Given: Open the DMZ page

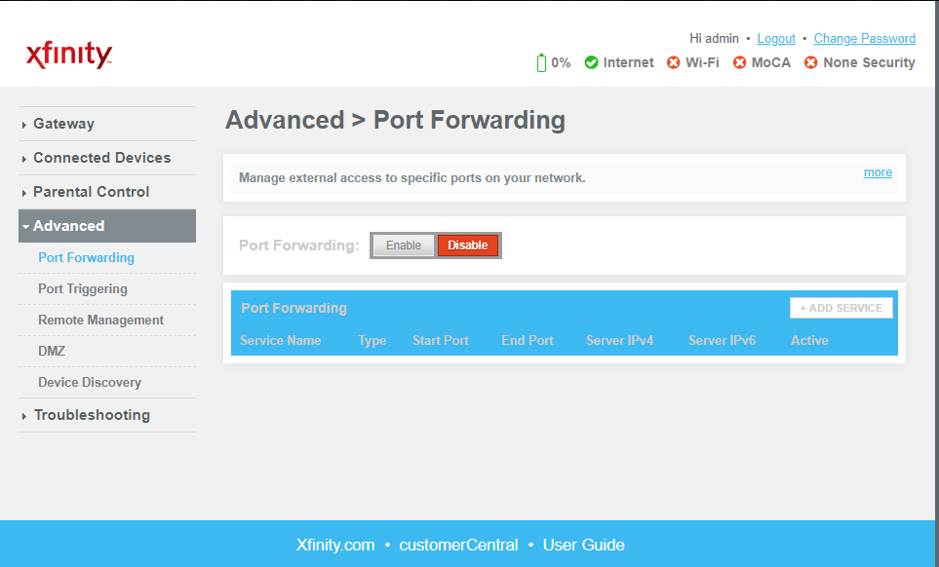Looking at the screenshot, I should pos(52,351).
